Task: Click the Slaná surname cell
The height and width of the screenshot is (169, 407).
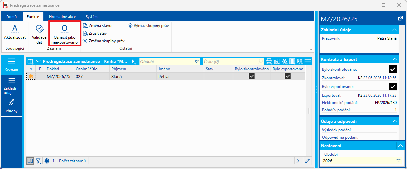Action: (x=132, y=76)
